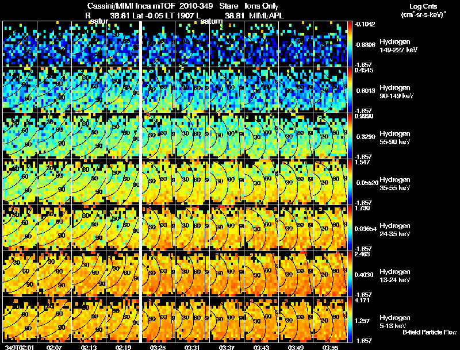This screenshot has width=460, height=350.
Task: Click the Hydrogen 13-24 keV label
Action: (x=395, y=276)
